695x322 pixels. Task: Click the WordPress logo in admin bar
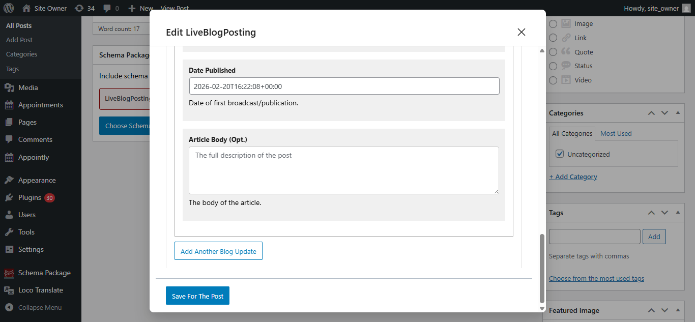(9, 8)
